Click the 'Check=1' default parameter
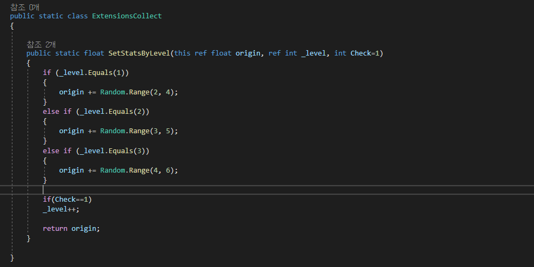The height and width of the screenshot is (267, 534). (x=365, y=53)
